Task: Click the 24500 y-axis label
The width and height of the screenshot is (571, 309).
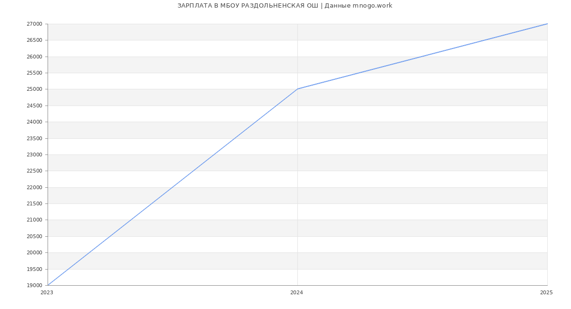Action: (34, 106)
